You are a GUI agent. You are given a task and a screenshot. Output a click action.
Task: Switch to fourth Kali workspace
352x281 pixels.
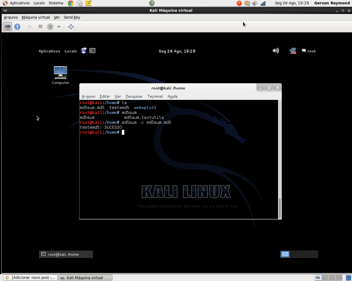pos(313,254)
